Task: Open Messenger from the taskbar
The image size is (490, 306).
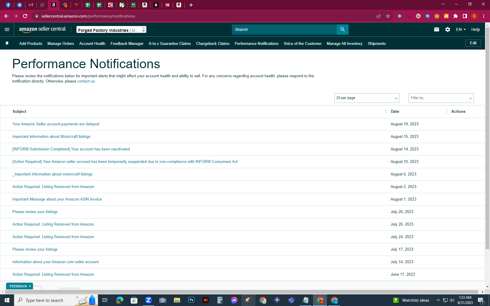Action: click(234, 300)
